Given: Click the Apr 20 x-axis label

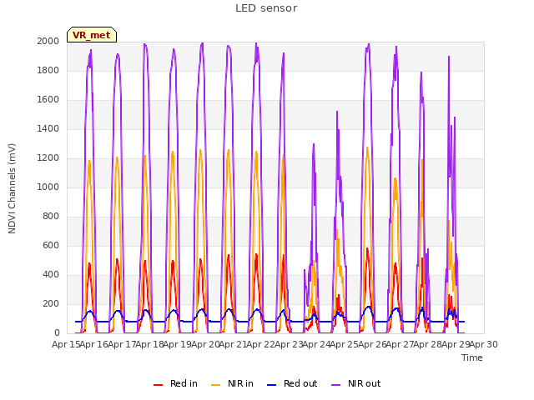Looking at the screenshot, I should [x=205, y=344].
